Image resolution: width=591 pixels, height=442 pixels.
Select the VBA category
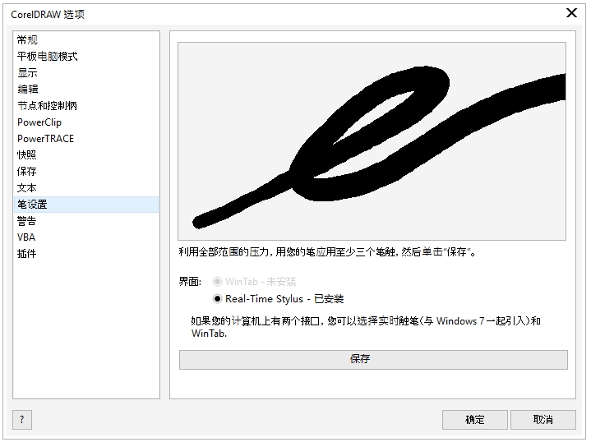coord(26,237)
